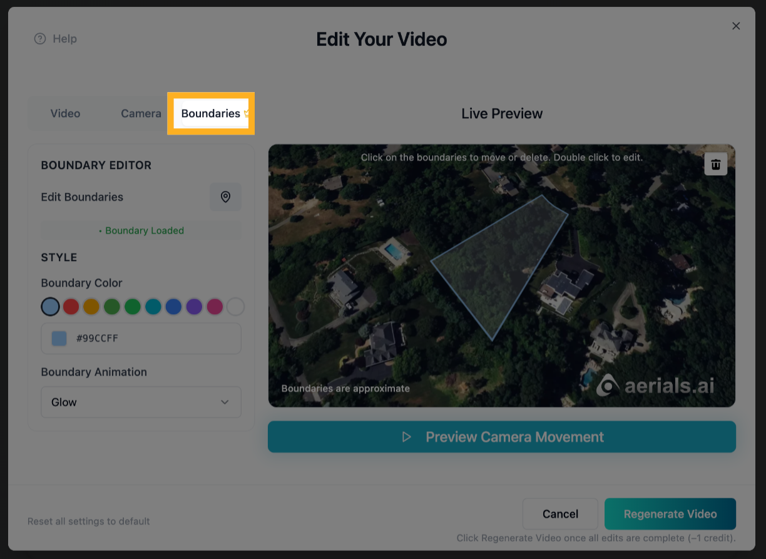
Task: Pick the orange boundary color swatch
Action: tap(91, 307)
